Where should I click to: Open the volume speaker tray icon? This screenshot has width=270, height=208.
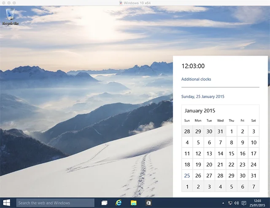click(x=236, y=203)
